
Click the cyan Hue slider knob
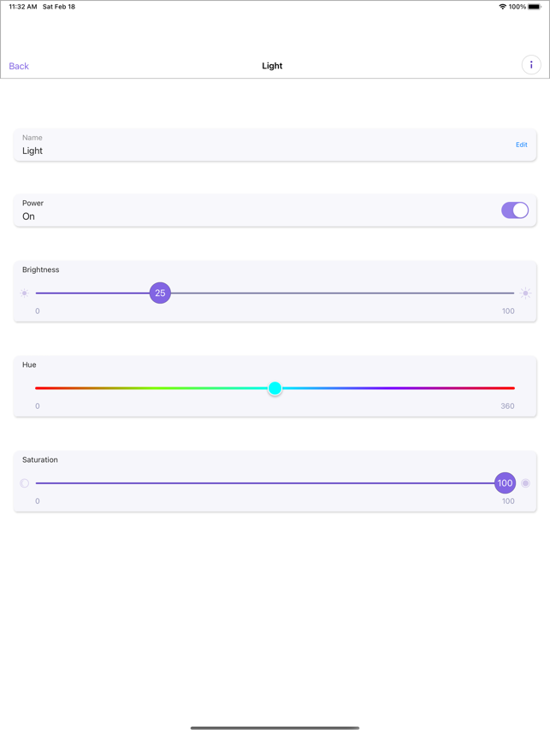275,388
